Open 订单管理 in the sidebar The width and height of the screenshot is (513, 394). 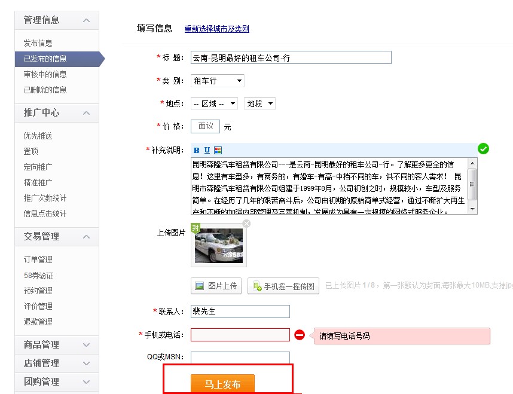38,259
